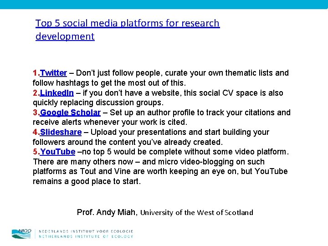Click 'followers around the content you've already created.' line
Viewport: 328px width, 246px height.
point(128,142)
